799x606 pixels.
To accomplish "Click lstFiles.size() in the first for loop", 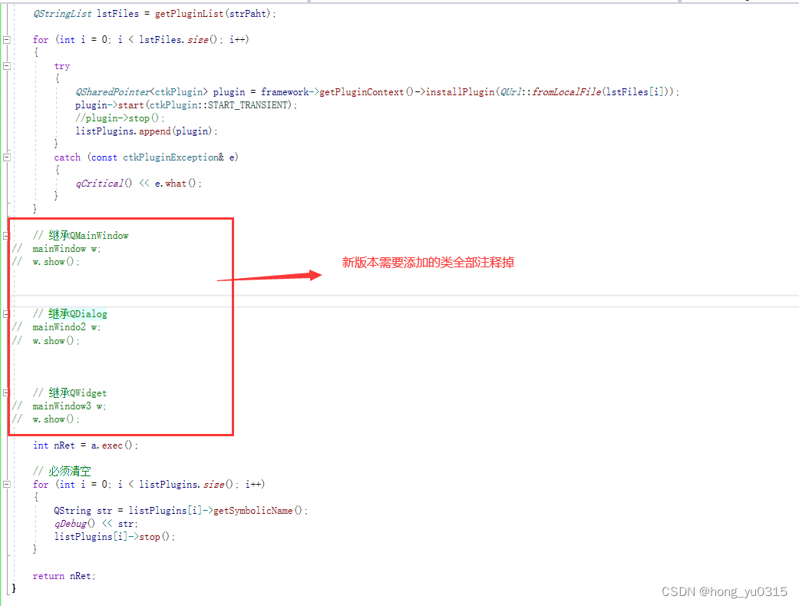I will (178, 40).
